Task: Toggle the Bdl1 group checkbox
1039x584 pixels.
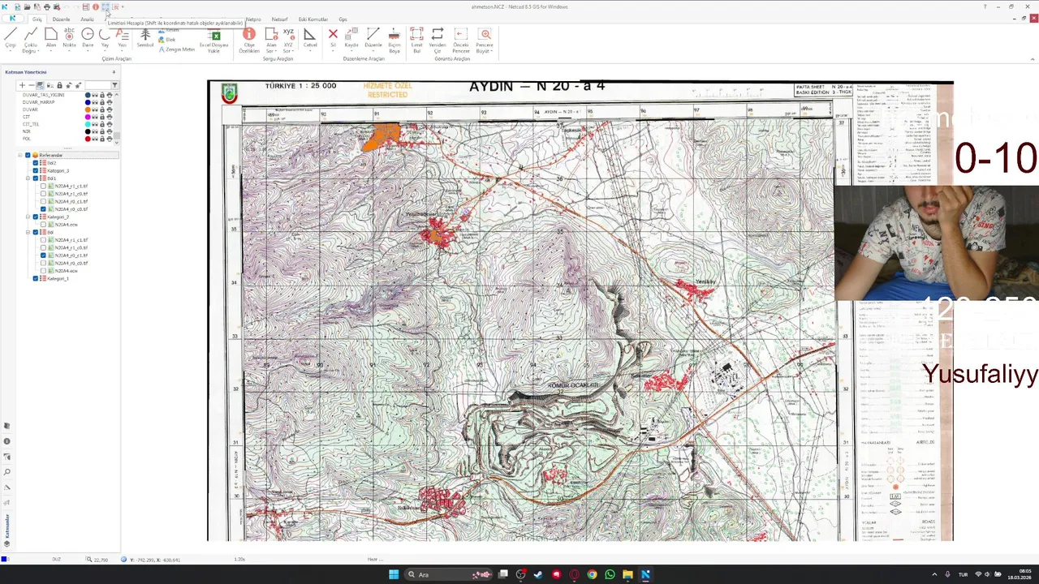Action: tap(36, 178)
